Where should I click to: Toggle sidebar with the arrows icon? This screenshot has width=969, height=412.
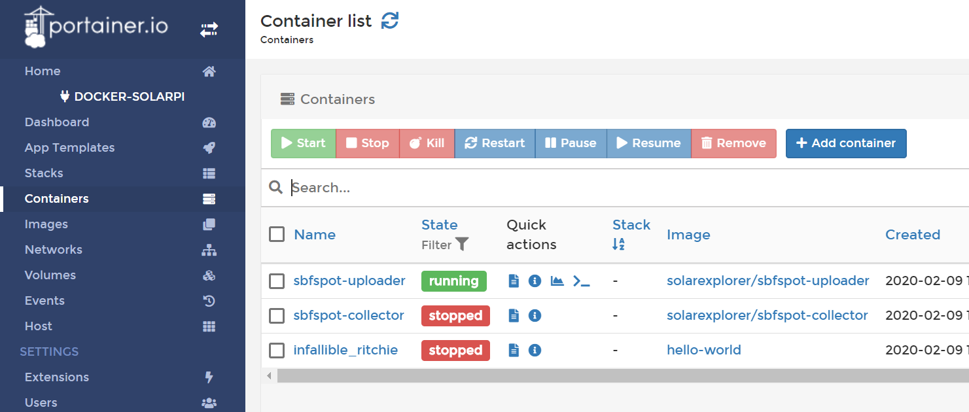(209, 29)
